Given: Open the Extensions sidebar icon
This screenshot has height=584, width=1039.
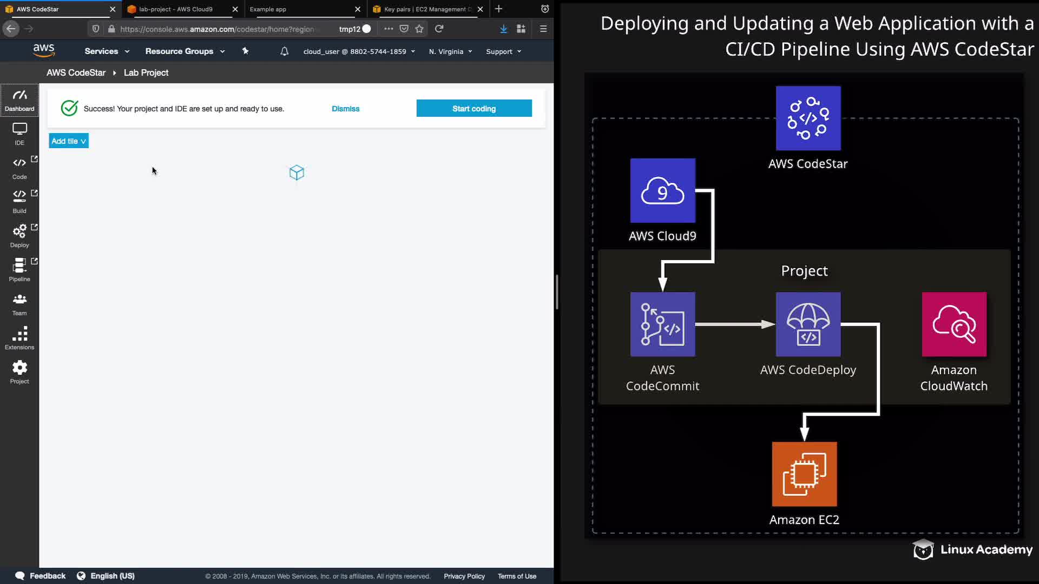Looking at the screenshot, I should (x=19, y=338).
